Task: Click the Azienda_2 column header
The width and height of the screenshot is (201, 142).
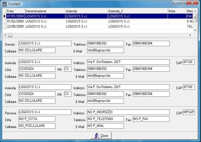Action: point(138,11)
